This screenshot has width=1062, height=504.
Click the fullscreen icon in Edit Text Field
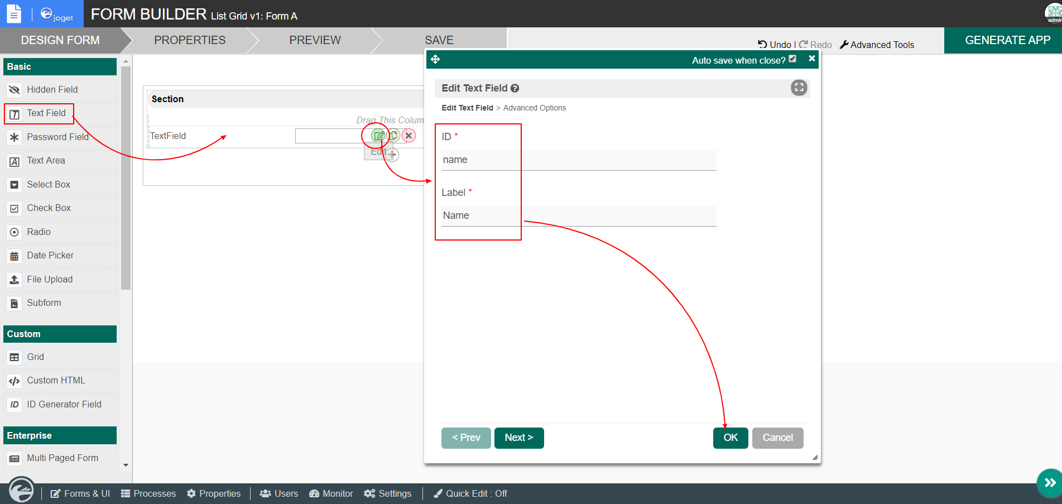[x=799, y=88]
